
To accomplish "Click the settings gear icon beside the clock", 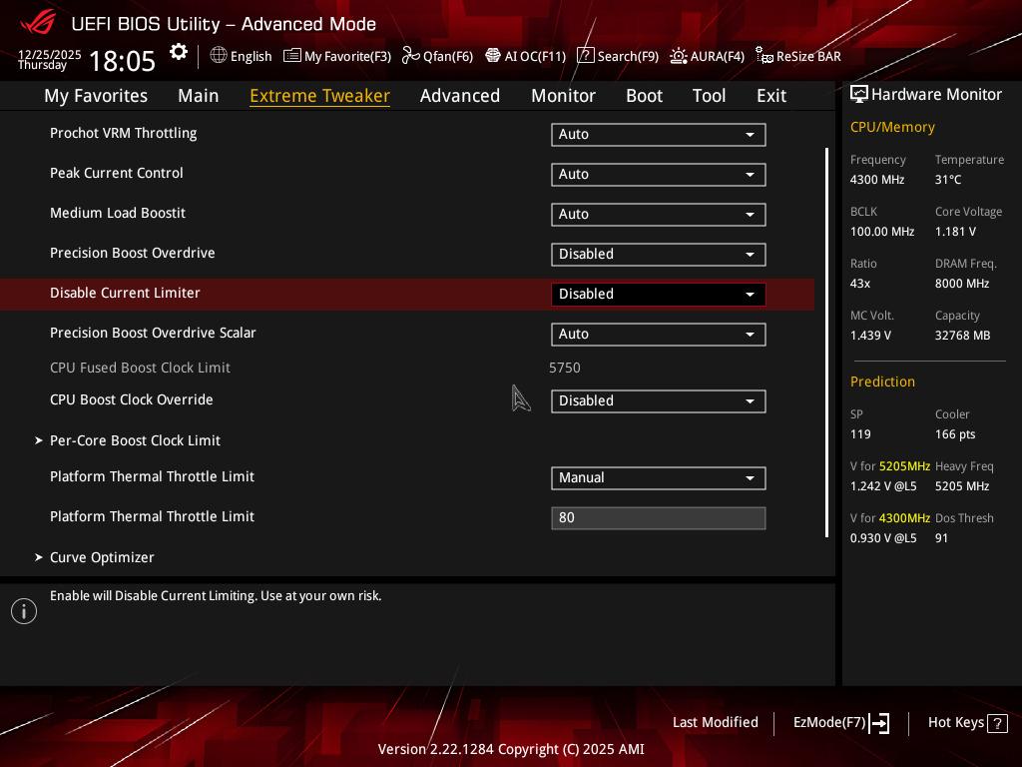I will [x=179, y=53].
